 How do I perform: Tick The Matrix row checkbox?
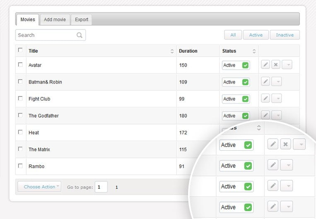click(20, 149)
